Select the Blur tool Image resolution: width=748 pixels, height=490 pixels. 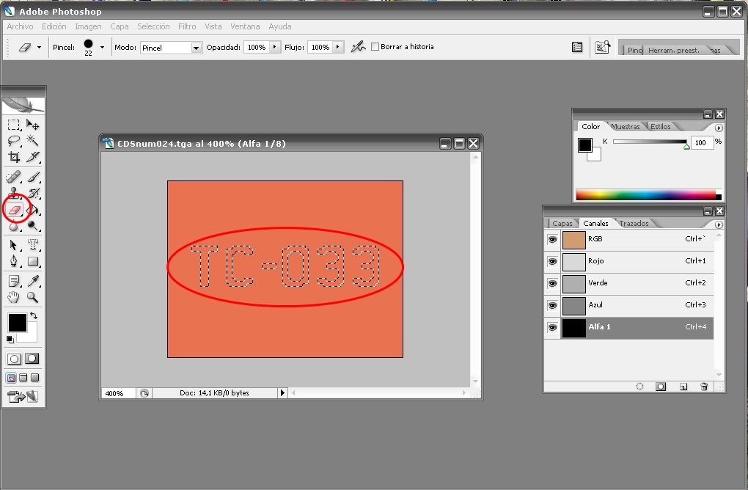14,226
